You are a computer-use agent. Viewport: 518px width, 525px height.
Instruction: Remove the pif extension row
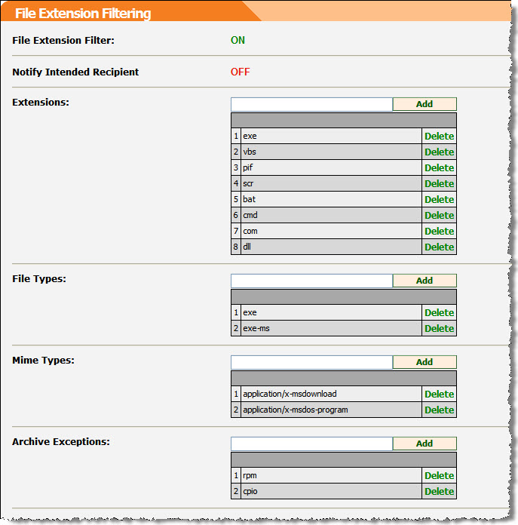pos(439,168)
